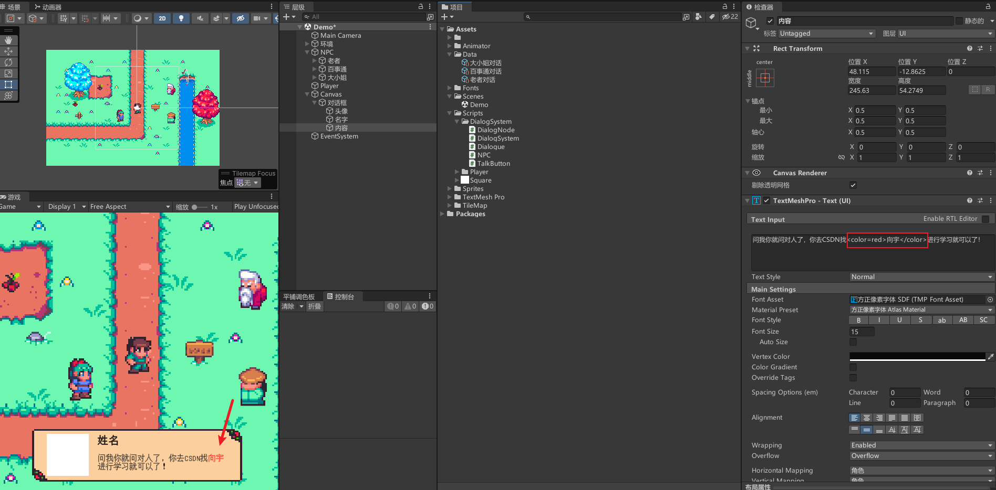Click the hierarchy add plus button
The width and height of the screenshot is (996, 490).
[x=289, y=17]
